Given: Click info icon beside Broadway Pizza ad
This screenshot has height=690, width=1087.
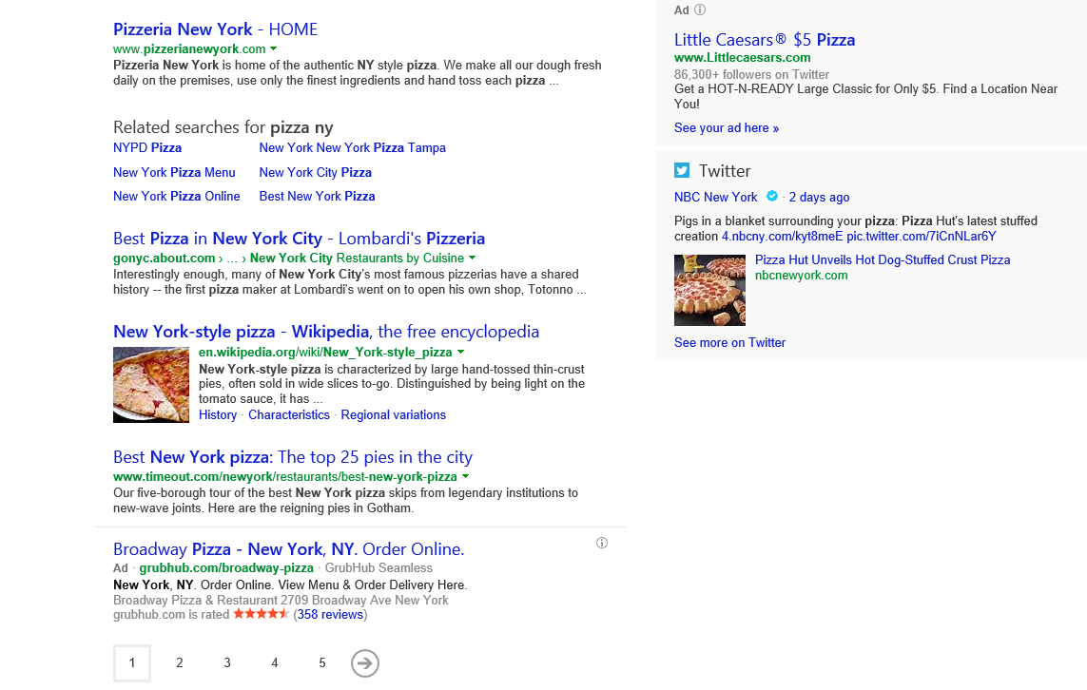Looking at the screenshot, I should coord(601,543).
